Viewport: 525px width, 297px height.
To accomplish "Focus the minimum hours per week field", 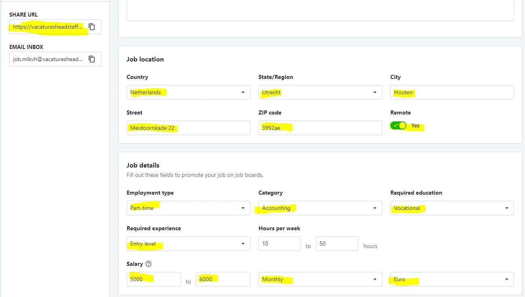I will coord(279,244).
